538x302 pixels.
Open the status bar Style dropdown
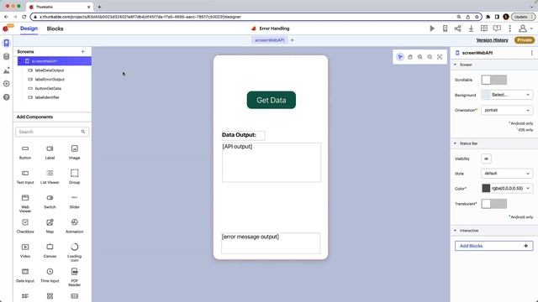pyautogui.click(x=507, y=174)
